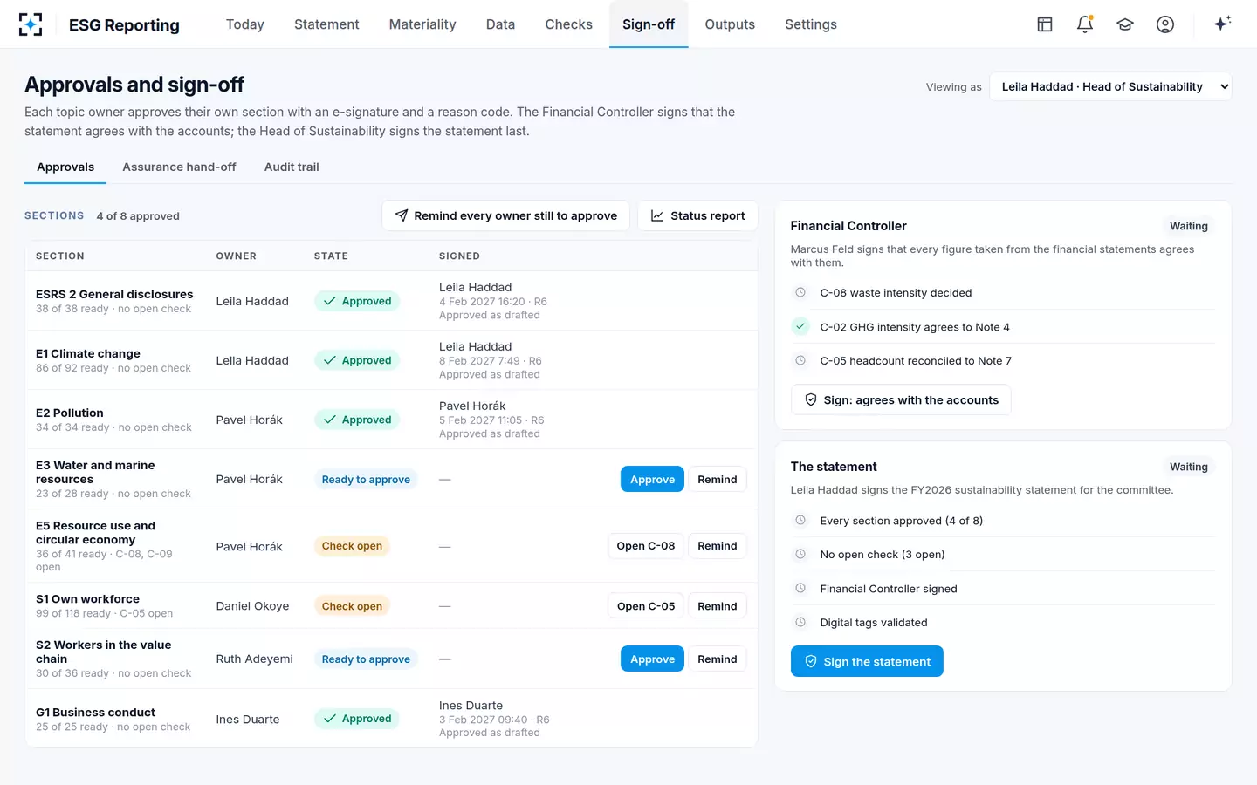This screenshot has width=1257, height=785.
Task: Open the Checks tab
Action: point(569,24)
